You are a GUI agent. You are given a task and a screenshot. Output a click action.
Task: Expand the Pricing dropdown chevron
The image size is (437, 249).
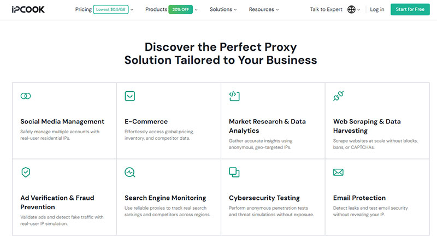click(x=132, y=10)
